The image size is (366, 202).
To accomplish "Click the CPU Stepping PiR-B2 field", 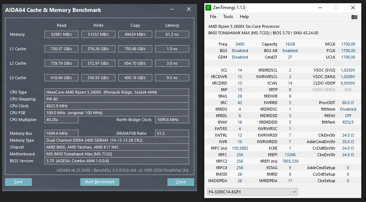I will point(117,99).
